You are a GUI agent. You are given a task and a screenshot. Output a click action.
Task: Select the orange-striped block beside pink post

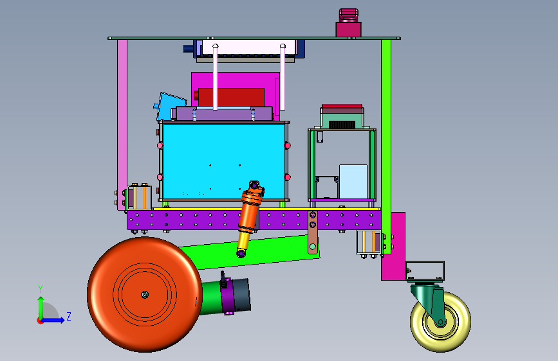[x=140, y=197]
